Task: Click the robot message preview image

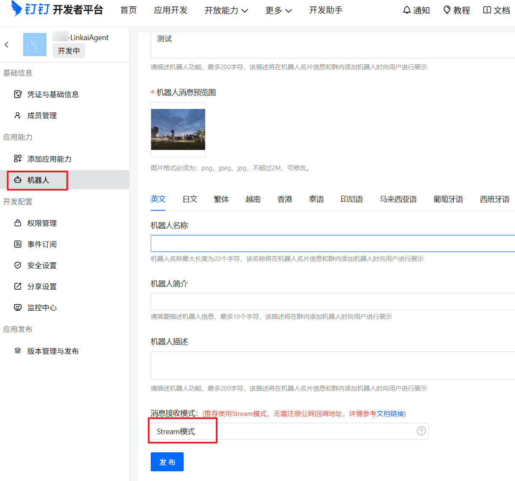Action: point(178,129)
